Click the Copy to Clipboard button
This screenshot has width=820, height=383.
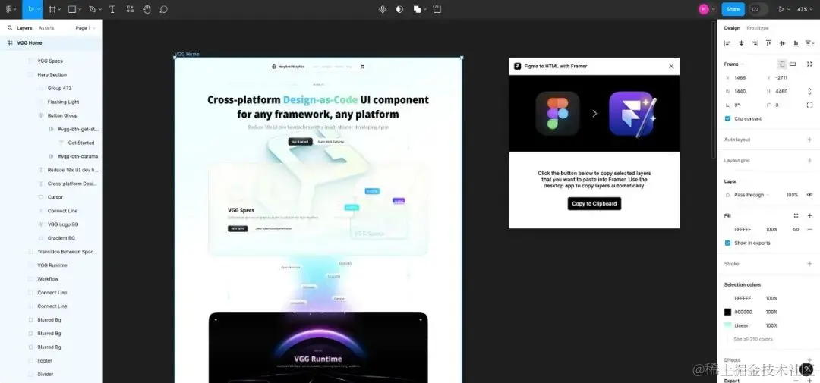[594, 204]
